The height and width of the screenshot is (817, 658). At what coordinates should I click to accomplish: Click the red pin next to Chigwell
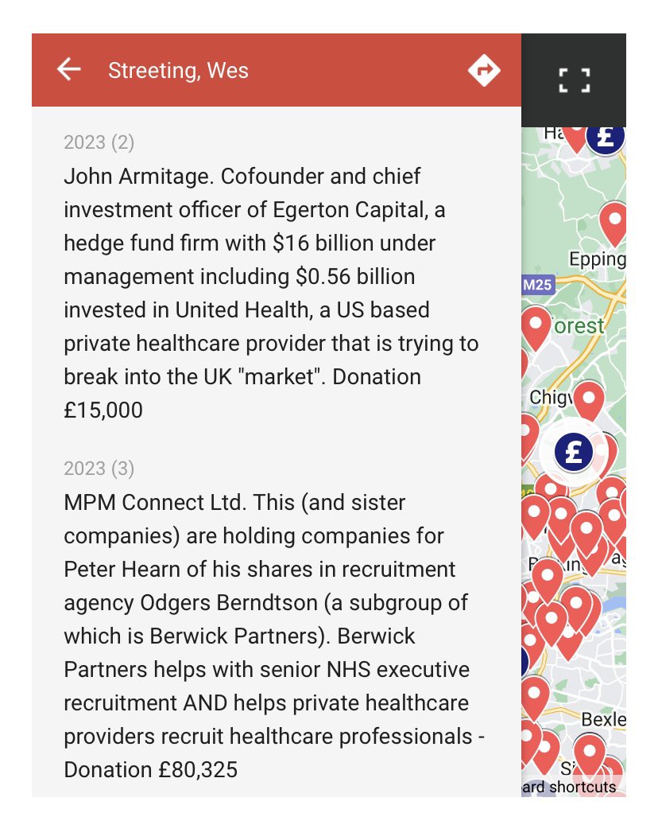point(589,401)
